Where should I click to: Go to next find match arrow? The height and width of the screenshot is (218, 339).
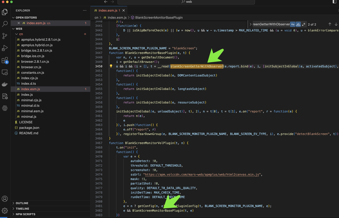click(336, 24)
